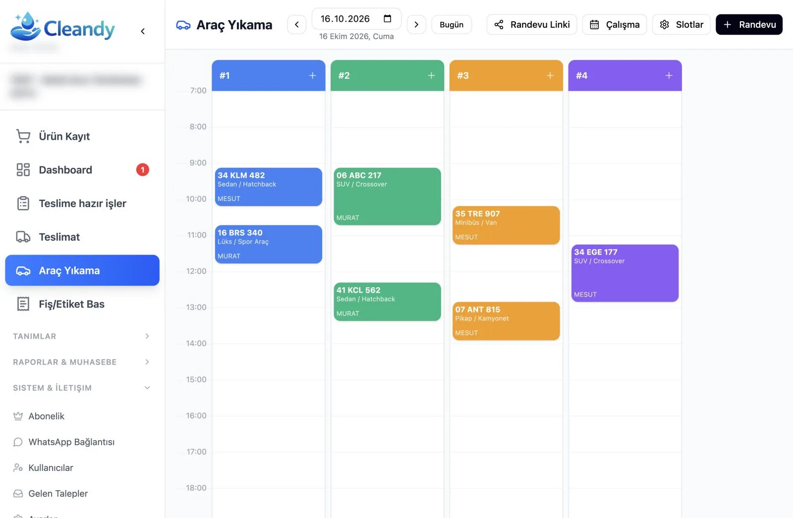Click the plus icon in slot #4 header
The height and width of the screenshot is (518, 793).
pos(669,75)
